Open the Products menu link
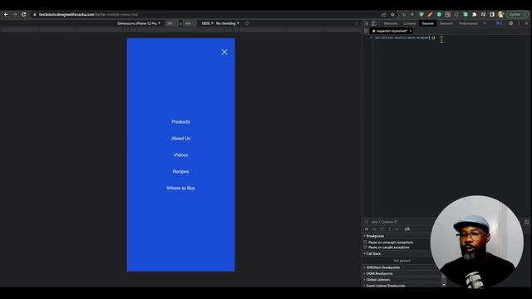 pyautogui.click(x=180, y=122)
